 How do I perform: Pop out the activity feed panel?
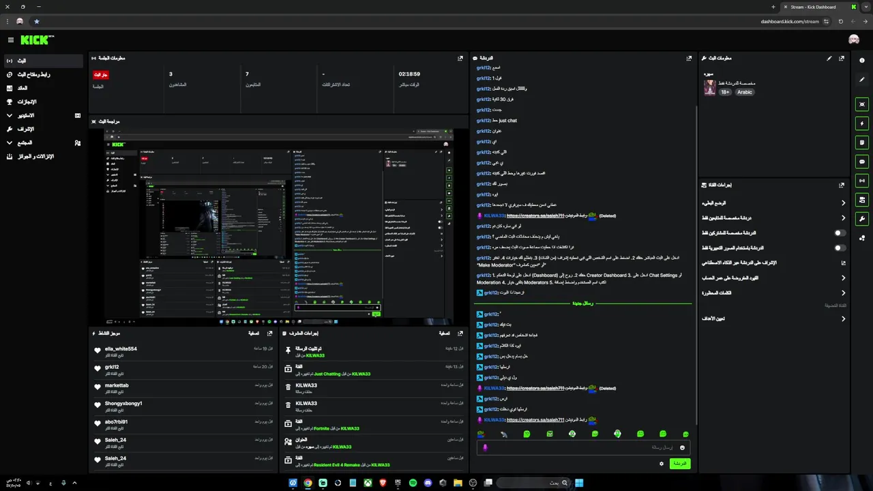click(x=270, y=333)
